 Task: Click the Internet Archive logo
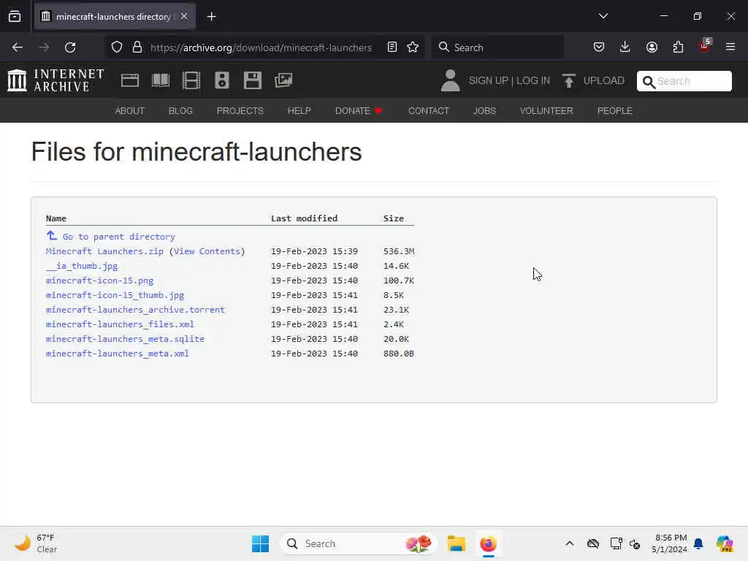pos(56,80)
